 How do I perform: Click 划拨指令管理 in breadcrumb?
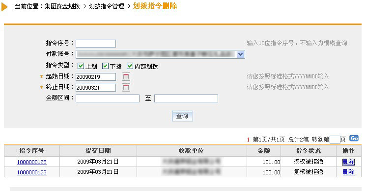pyautogui.click(x=106, y=6)
